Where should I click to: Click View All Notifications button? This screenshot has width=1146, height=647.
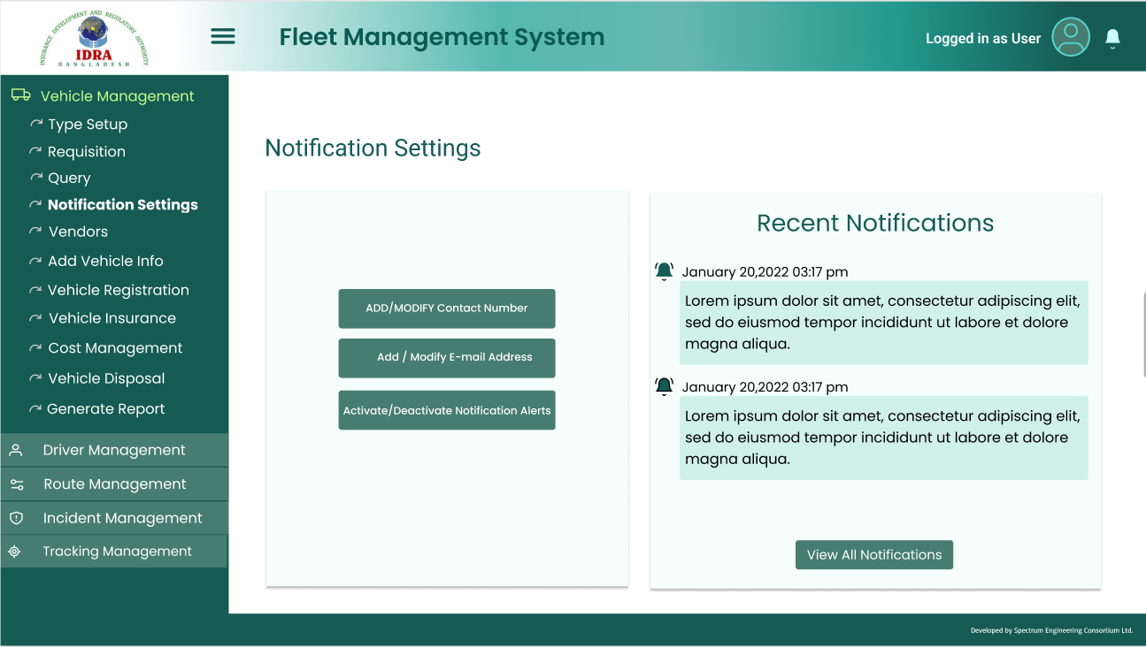coord(874,555)
